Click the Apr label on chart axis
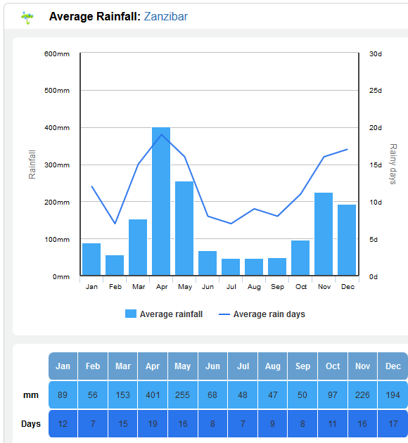Screen dimensions: 408x443 pyautogui.click(x=162, y=287)
